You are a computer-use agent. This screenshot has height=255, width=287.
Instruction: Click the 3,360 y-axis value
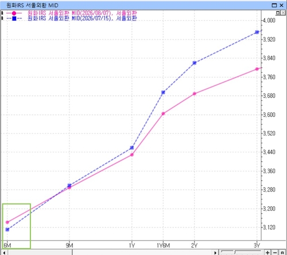(x=269, y=171)
